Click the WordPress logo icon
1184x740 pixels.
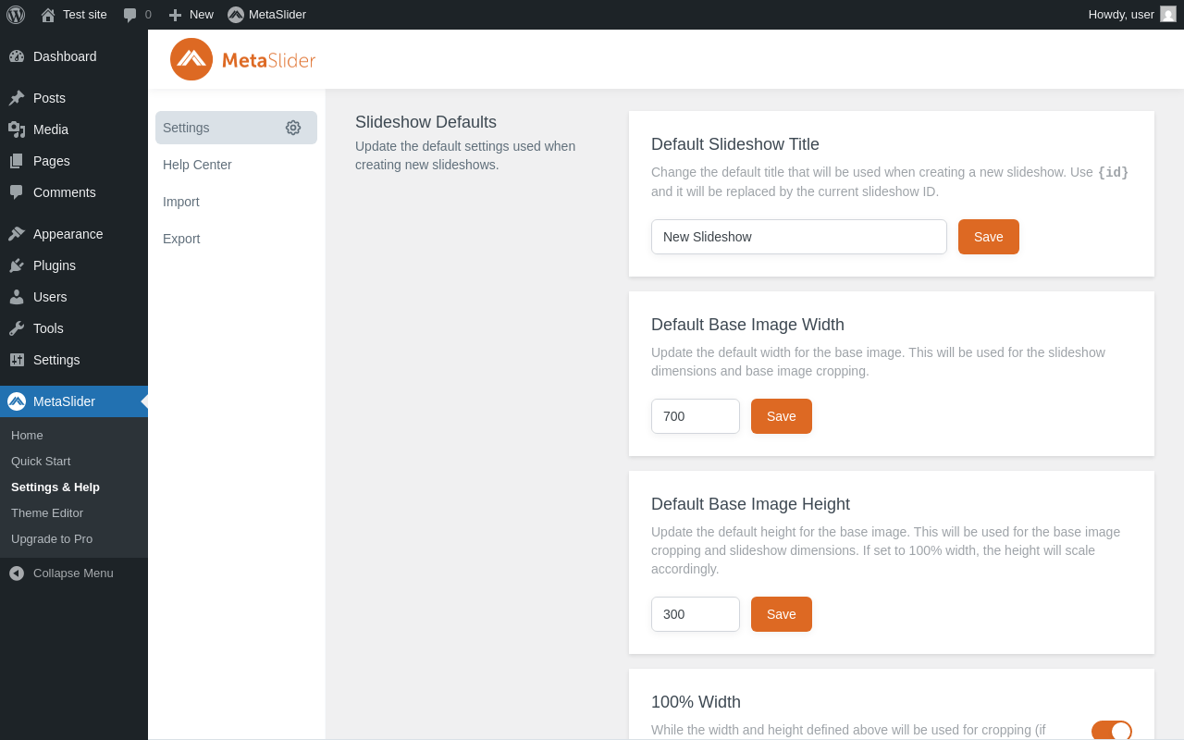[x=16, y=15]
